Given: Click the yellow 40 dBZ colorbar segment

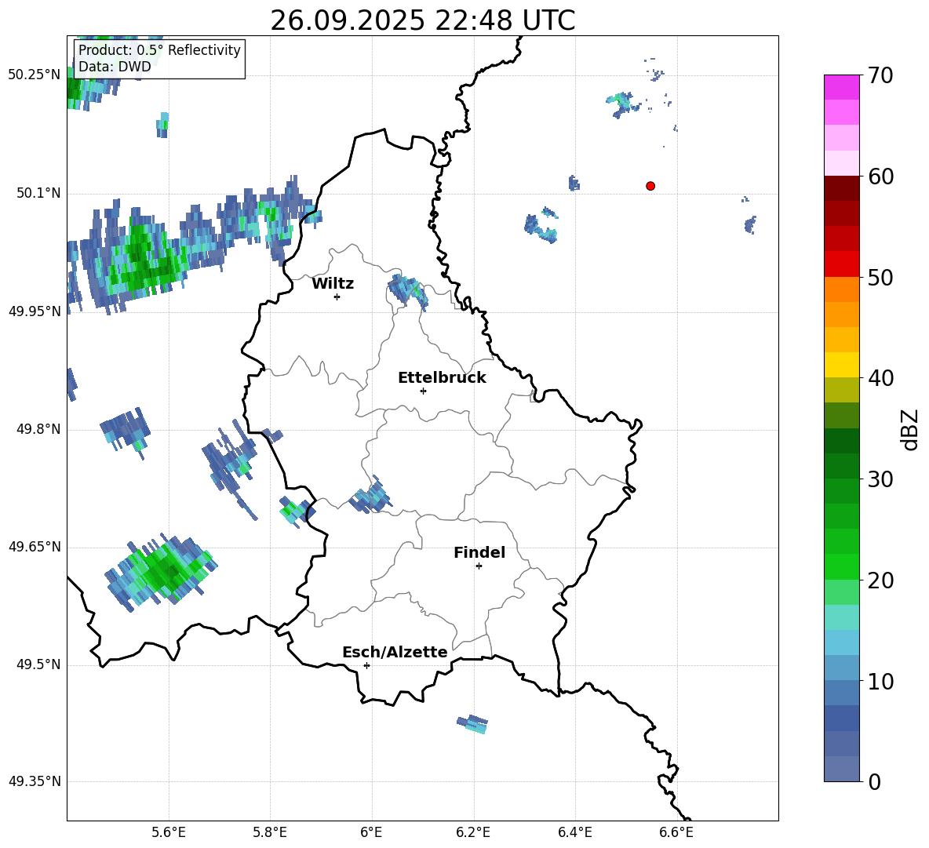Looking at the screenshot, I should 842,365.
